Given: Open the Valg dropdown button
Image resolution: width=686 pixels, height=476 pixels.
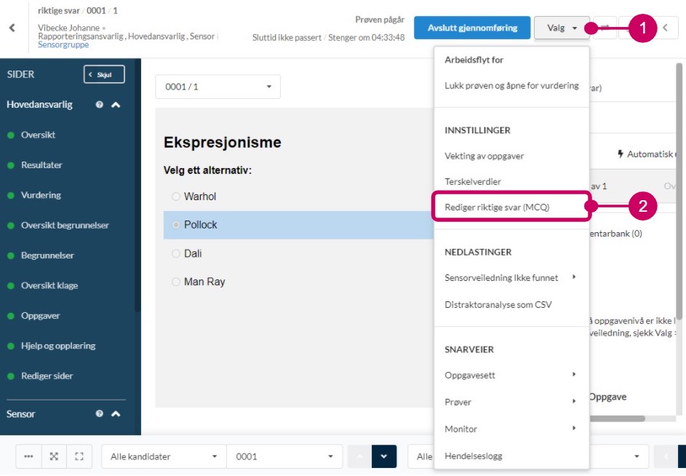Looking at the screenshot, I should click(x=562, y=28).
